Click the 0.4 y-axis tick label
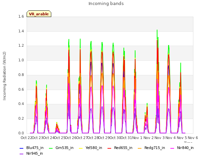Image resolution: width=213 pixels, height=160 pixels. click(x=21, y=104)
